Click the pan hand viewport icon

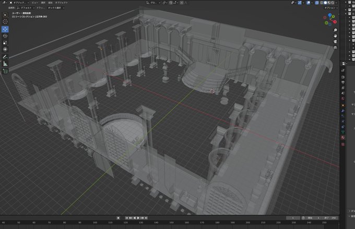click(335, 36)
